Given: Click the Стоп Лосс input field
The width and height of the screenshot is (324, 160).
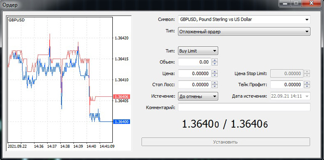Looking at the screenshot, I should point(195,85).
